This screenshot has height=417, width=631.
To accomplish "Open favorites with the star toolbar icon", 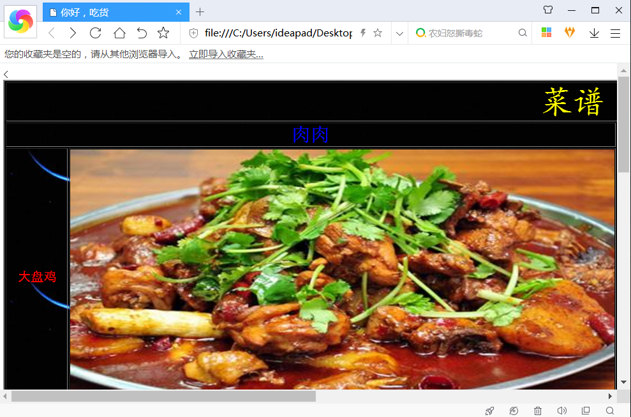I will [163, 33].
